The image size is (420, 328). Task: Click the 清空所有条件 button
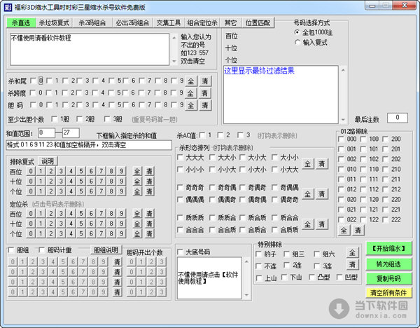pyautogui.click(x=388, y=292)
